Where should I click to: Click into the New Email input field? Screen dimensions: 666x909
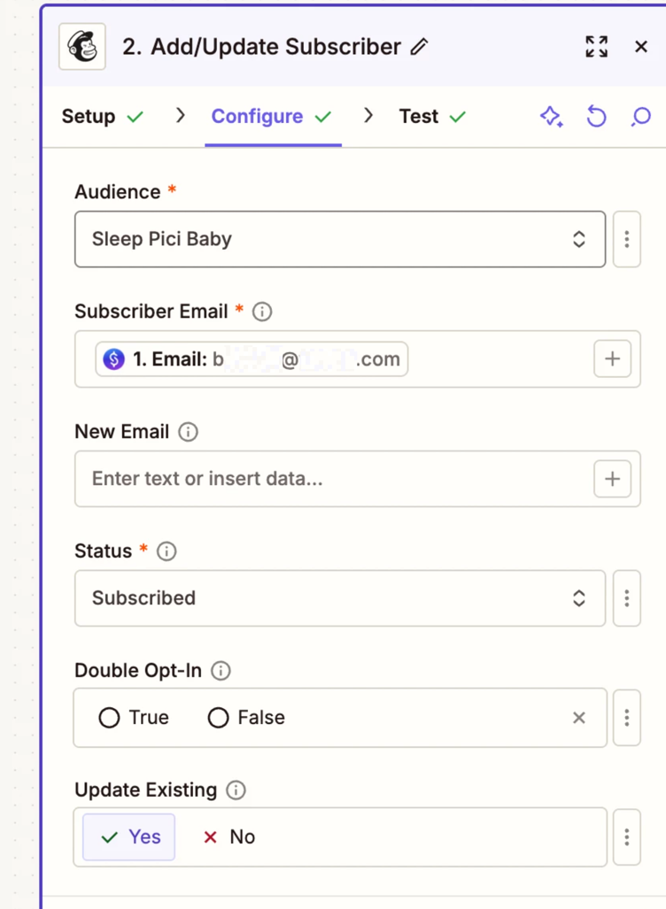pos(332,479)
